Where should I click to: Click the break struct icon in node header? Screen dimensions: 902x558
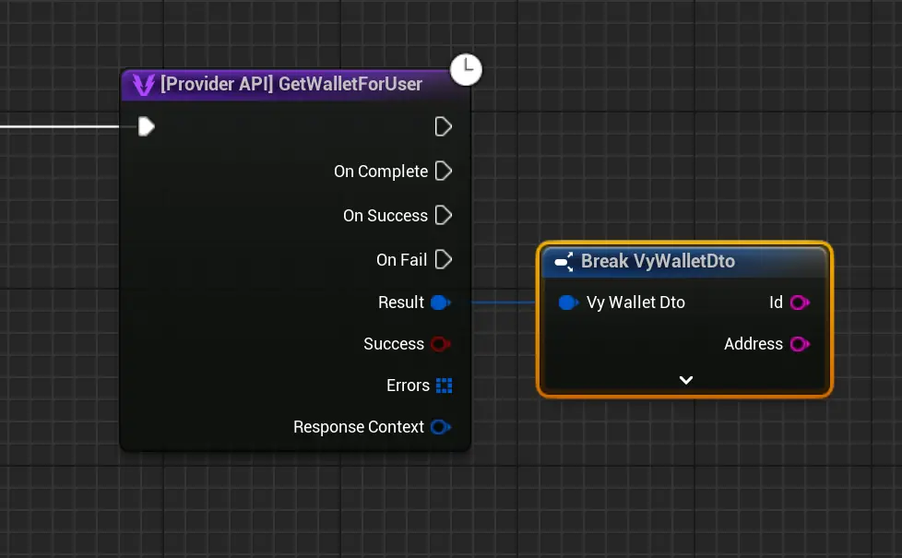[564, 262]
